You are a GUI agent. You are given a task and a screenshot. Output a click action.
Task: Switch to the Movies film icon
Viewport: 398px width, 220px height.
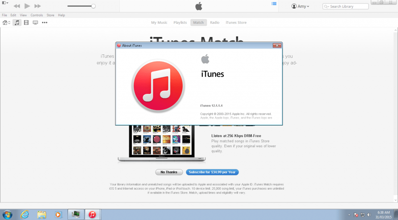[26, 23]
